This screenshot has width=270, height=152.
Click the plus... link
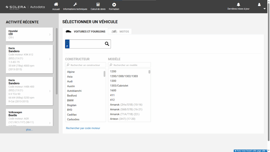(29, 130)
